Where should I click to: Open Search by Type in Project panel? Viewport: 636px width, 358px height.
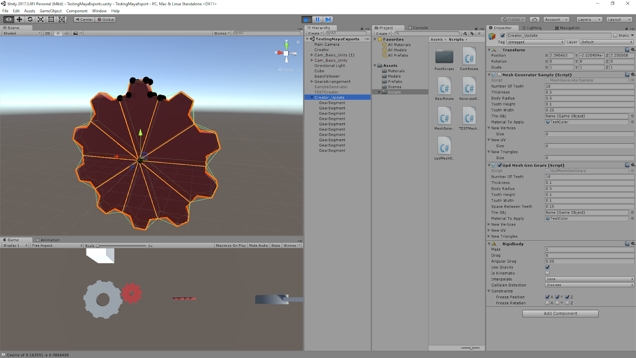point(465,34)
